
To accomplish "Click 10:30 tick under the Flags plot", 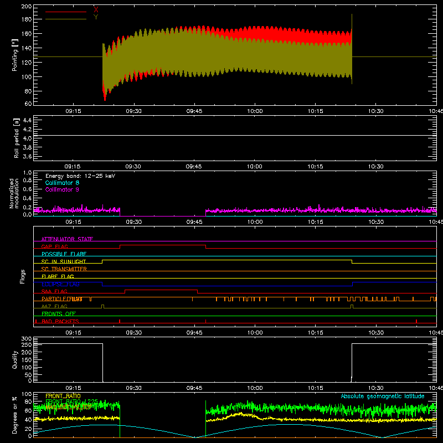I will [x=376, y=333].
